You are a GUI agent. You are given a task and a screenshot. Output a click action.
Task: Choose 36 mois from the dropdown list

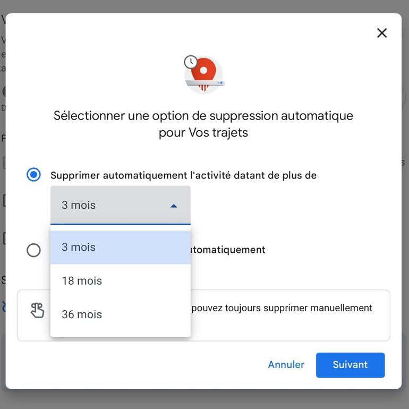click(x=121, y=314)
